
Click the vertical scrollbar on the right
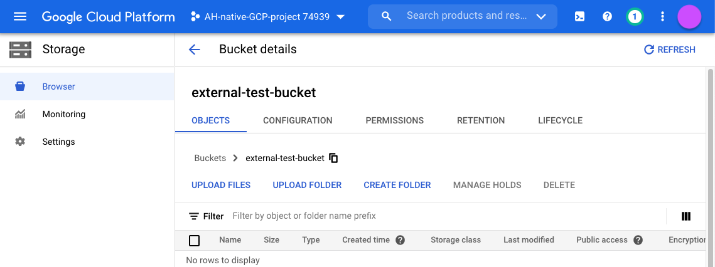tap(710, 167)
